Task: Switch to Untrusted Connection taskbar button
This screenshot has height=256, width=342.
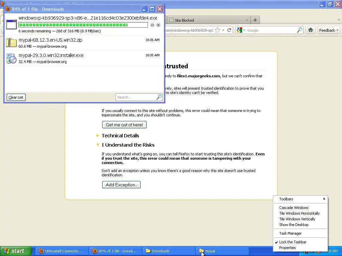Action: click(x=62, y=251)
